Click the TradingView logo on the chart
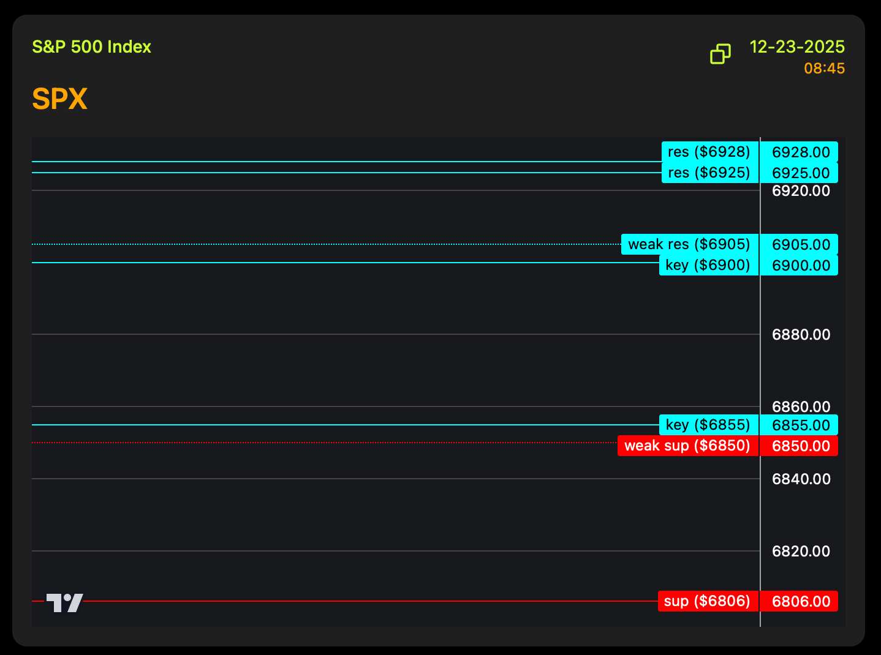Screen dimensions: 881x655 click(64, 602)
